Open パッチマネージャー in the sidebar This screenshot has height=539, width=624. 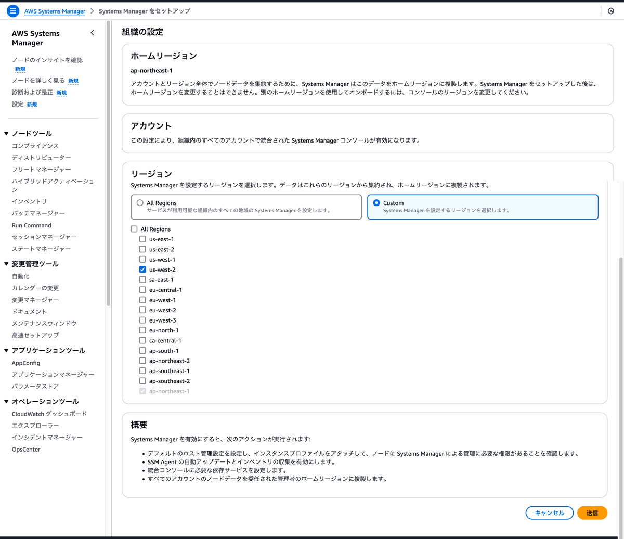(x=38, y=213)
